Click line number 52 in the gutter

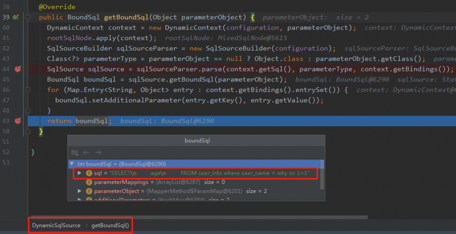6,152
